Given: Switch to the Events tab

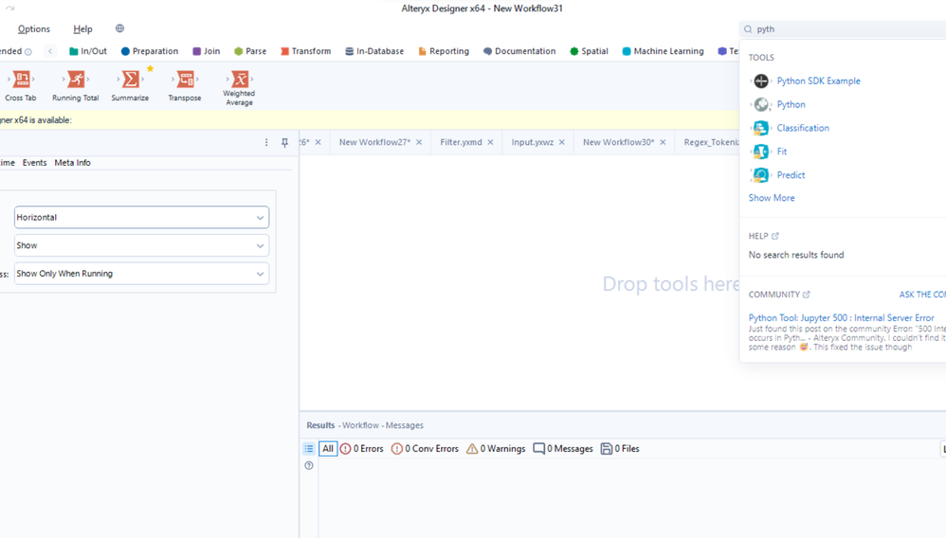Looking at the screenshot, I should [x=34, y=163].
